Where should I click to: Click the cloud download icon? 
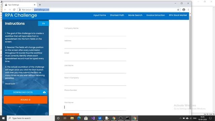coord(44,92)
